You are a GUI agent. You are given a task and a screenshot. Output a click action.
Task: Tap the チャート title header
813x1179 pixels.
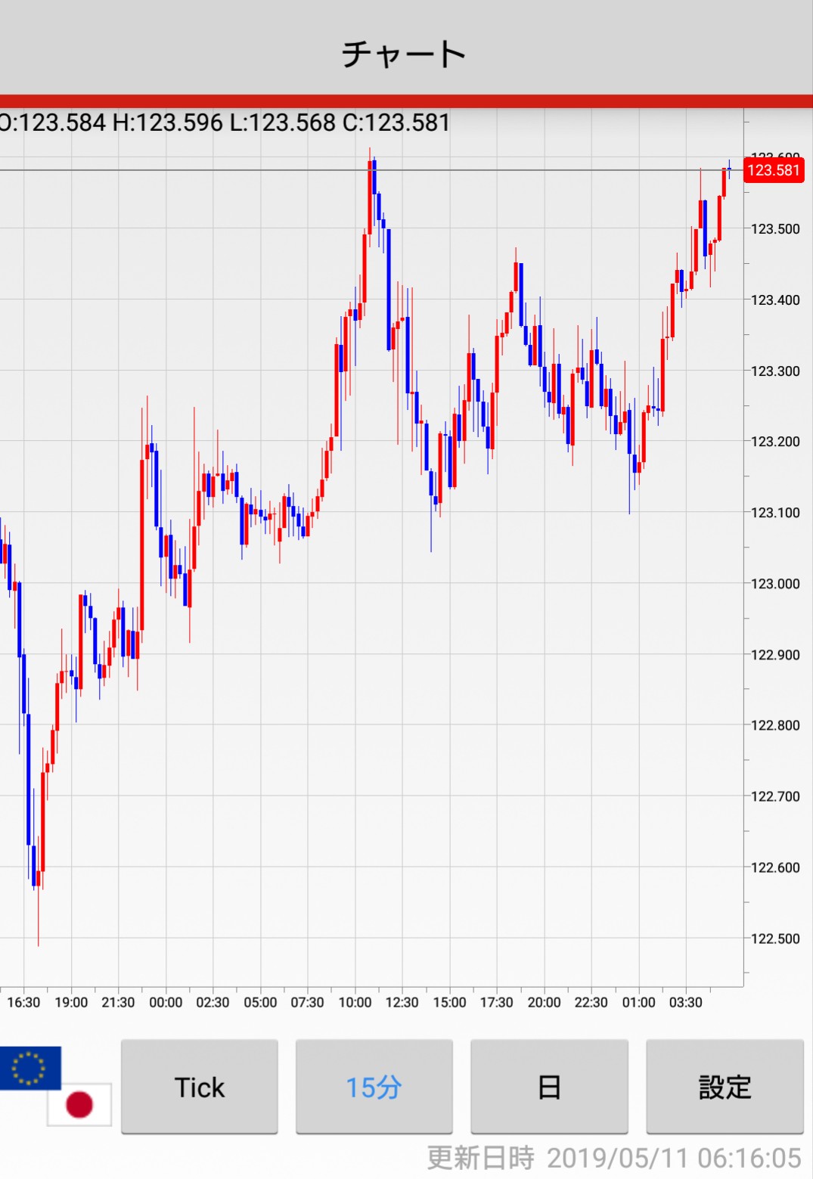click(x=404, y=54)
